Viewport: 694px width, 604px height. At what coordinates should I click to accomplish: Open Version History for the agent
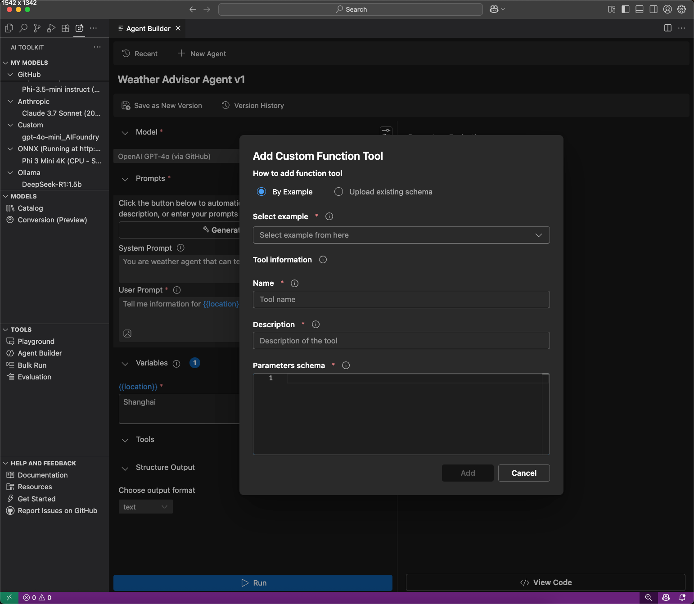[x=252, y=105]
